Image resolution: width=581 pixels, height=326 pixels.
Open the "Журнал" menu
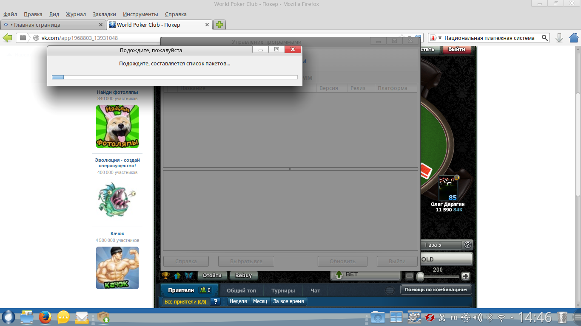76,14
